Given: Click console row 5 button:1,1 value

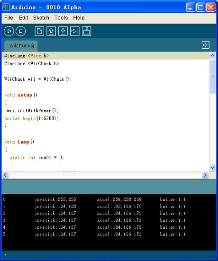Looking at the screenshot, I should [173, 234].
